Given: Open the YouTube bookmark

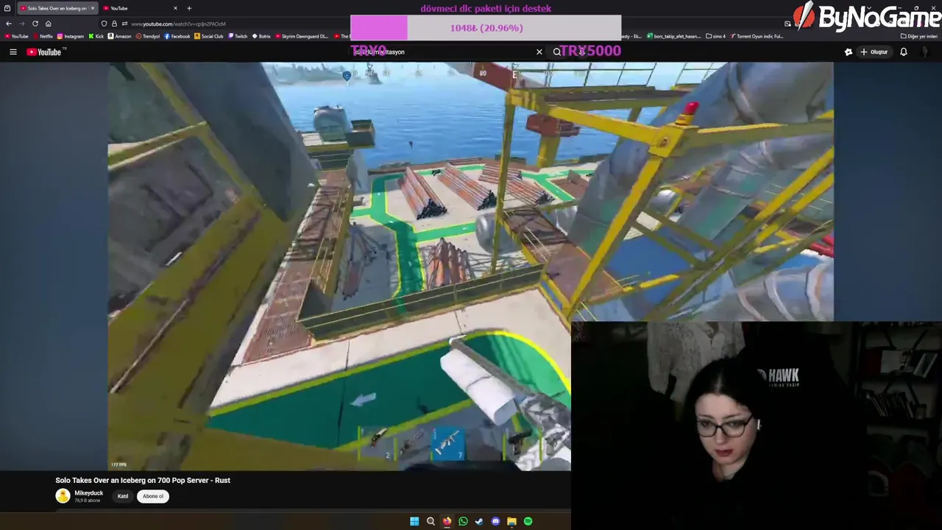Looking at the screenshot, I should [16, 36].
